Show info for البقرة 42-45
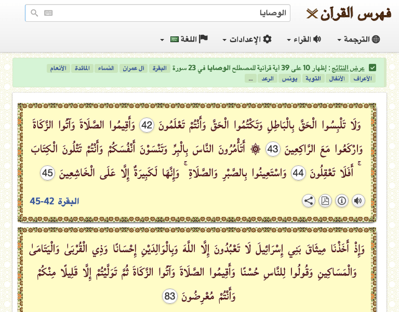Screen dimensions: 399x312 (x=342, y=201)
